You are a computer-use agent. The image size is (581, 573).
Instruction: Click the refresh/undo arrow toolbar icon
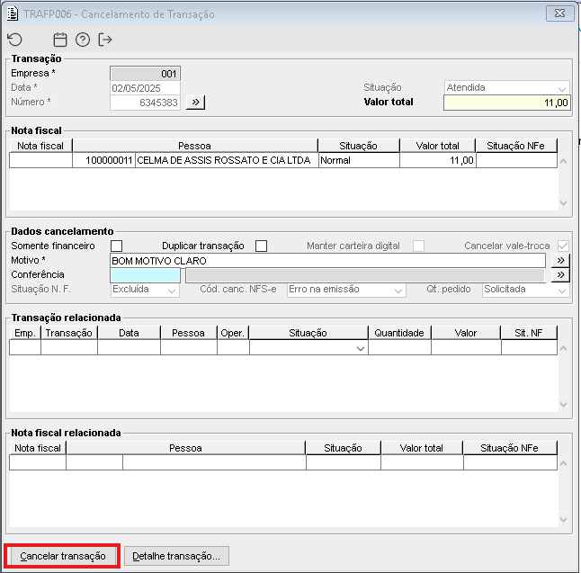coord(14,40)
